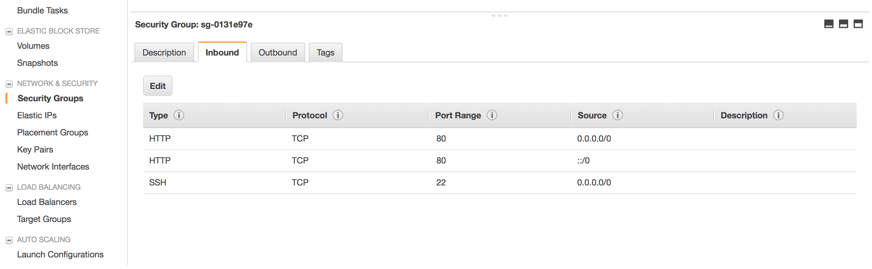Viewport: 872px width, 269px height.
Task: Click the info icon beside Protocol column
Action: point(338,115)
